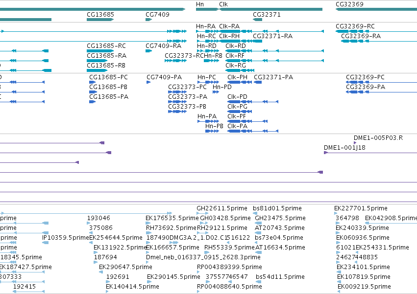Open the Hn-PB protein label
This screenshot has width=417, height=294.
pyautogui.click(x=214, y=126)
